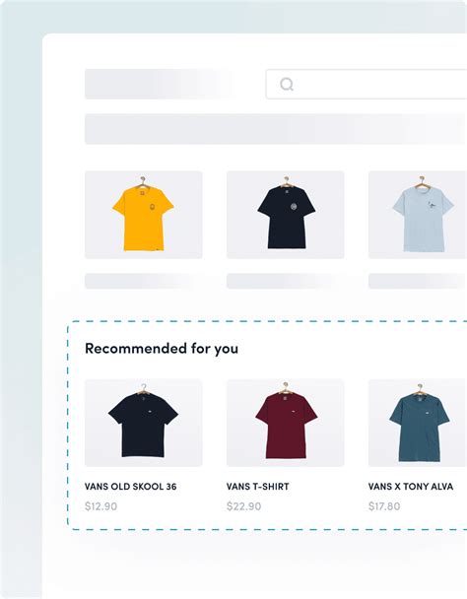Select the recommended maroon t-shirt thumbnail
Image resolution: width=467 pixels, height=599 pixels.
tap(286, 423)
